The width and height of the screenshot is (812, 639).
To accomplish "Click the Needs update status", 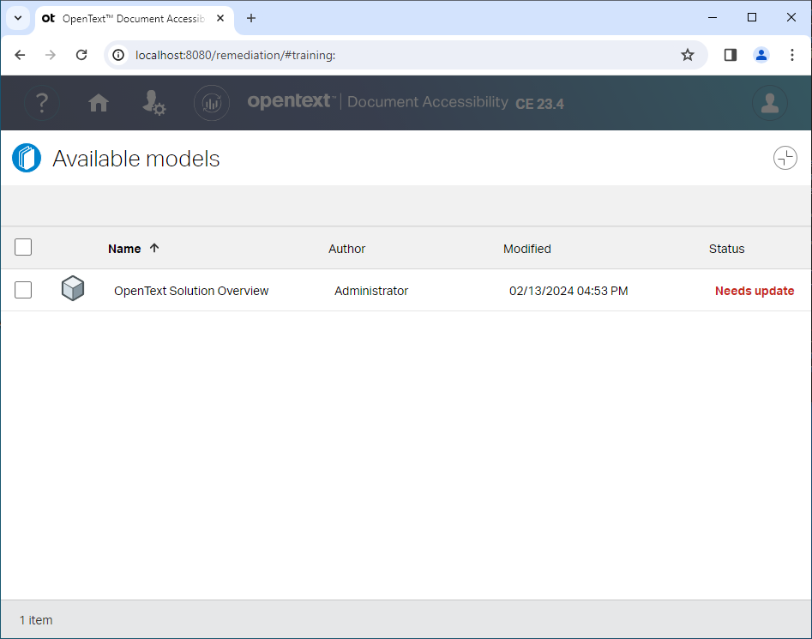I will tap(754, 291).
